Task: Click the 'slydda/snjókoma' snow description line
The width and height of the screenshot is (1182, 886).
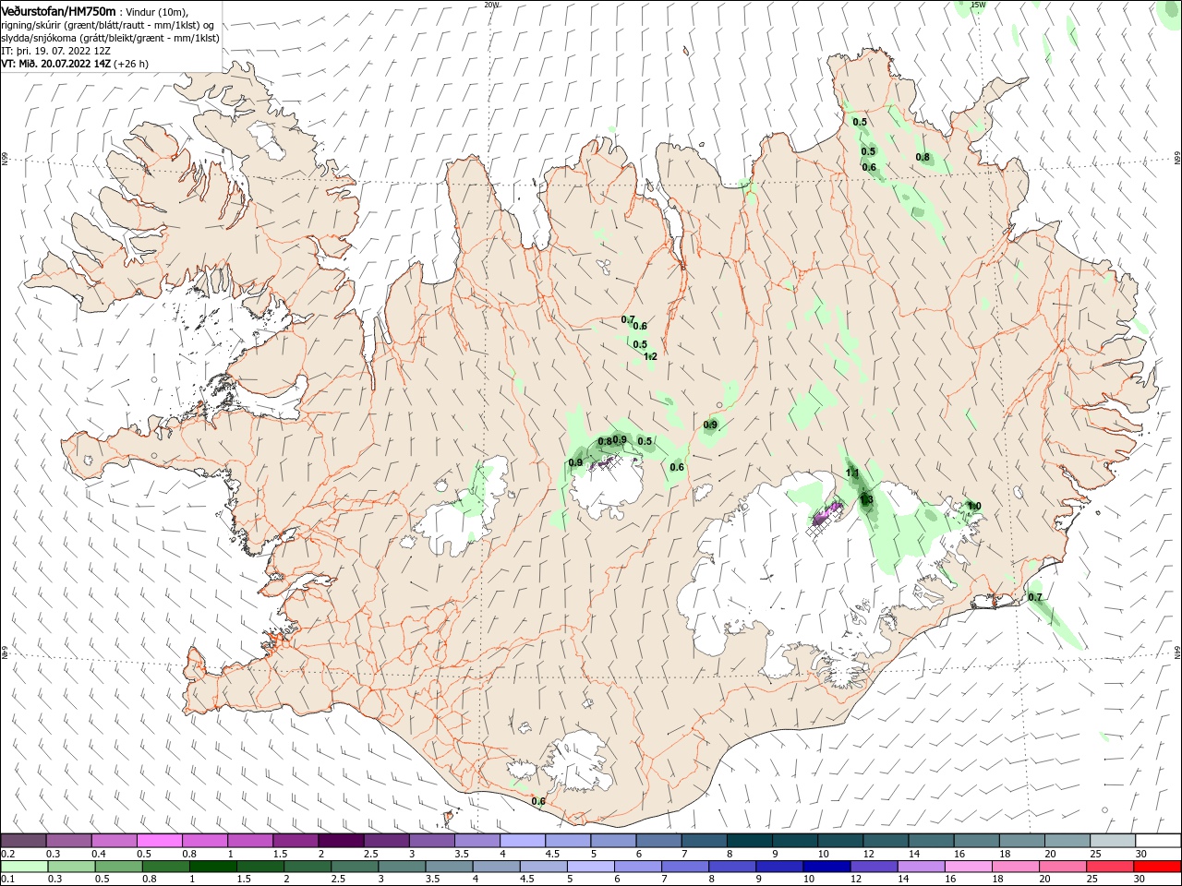Action: [110, 38]
